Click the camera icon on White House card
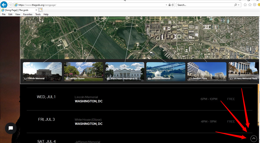Screen dimensions: 260x143 [108, 79]
